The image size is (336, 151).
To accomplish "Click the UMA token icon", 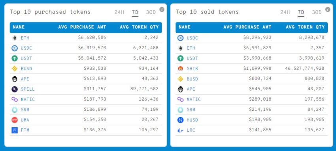I will [15, 120].
